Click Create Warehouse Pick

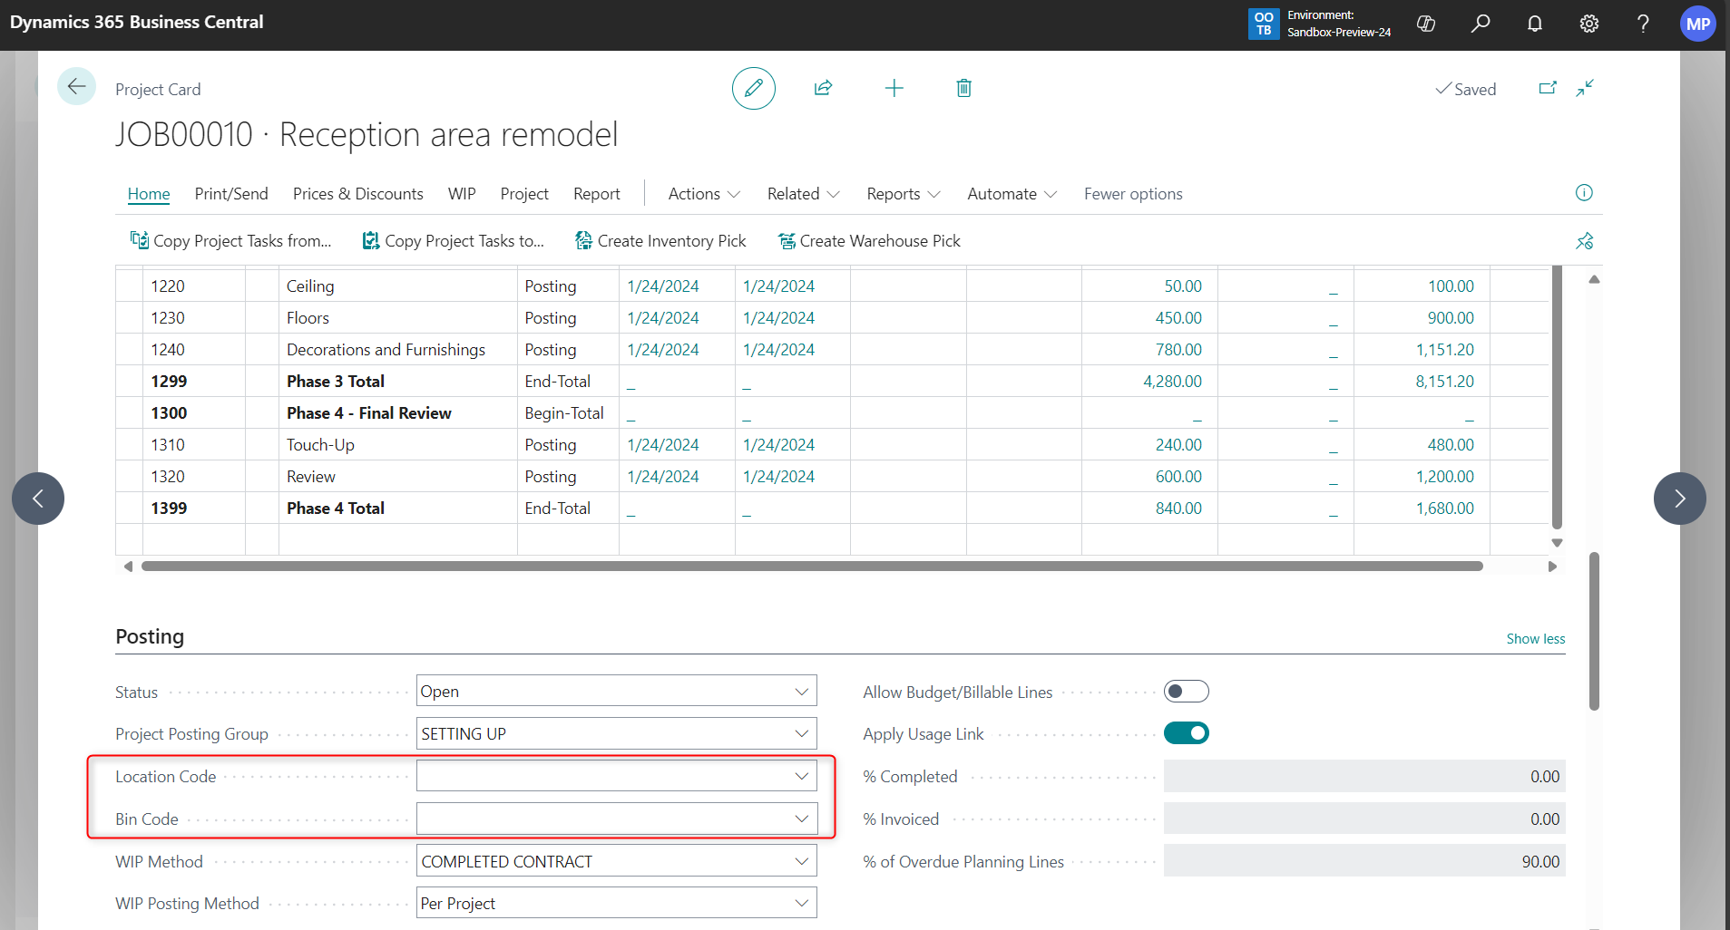click(x=869, y=241)
